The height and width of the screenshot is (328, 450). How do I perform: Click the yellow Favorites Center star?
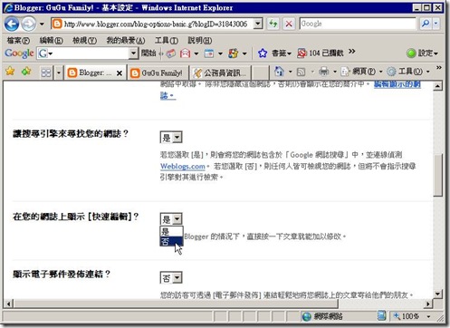(x=10, y=72)
